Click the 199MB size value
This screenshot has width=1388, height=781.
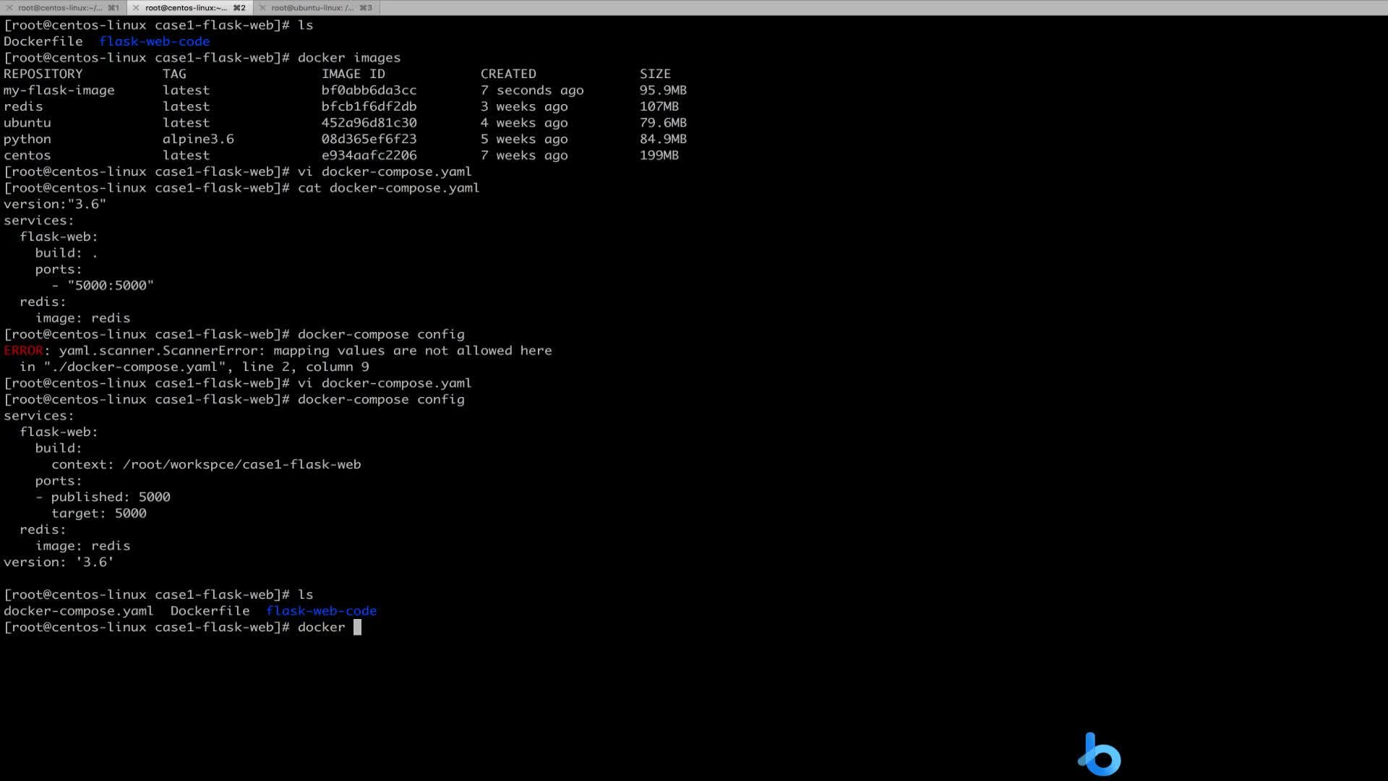coord(659,155)
